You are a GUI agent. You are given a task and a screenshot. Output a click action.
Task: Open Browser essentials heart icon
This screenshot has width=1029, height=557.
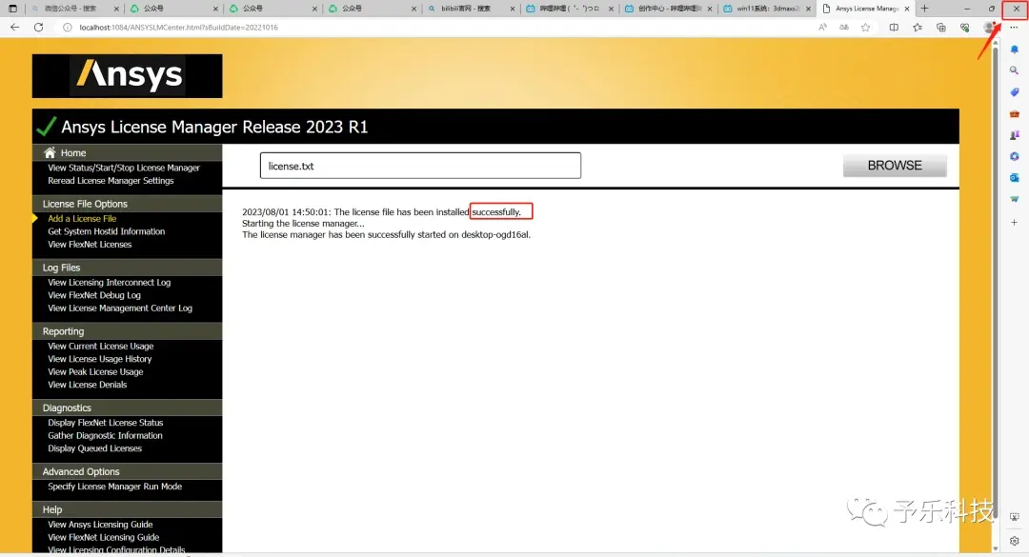[x=964, y=28]
